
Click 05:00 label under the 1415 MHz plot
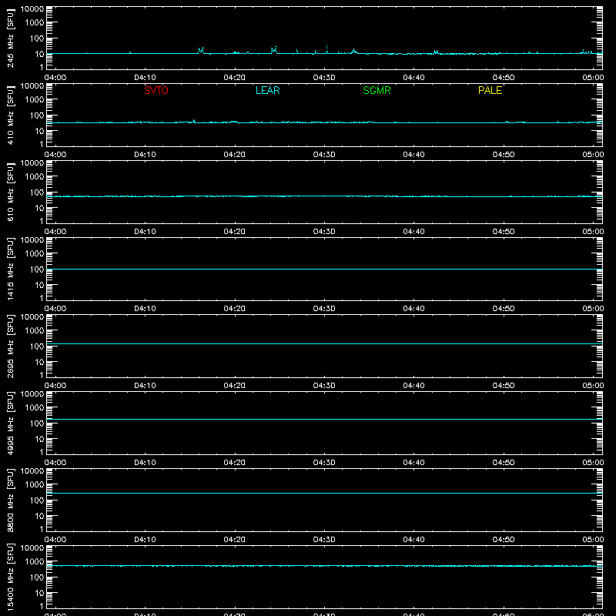pyautogui.click(x=593, y=309)
